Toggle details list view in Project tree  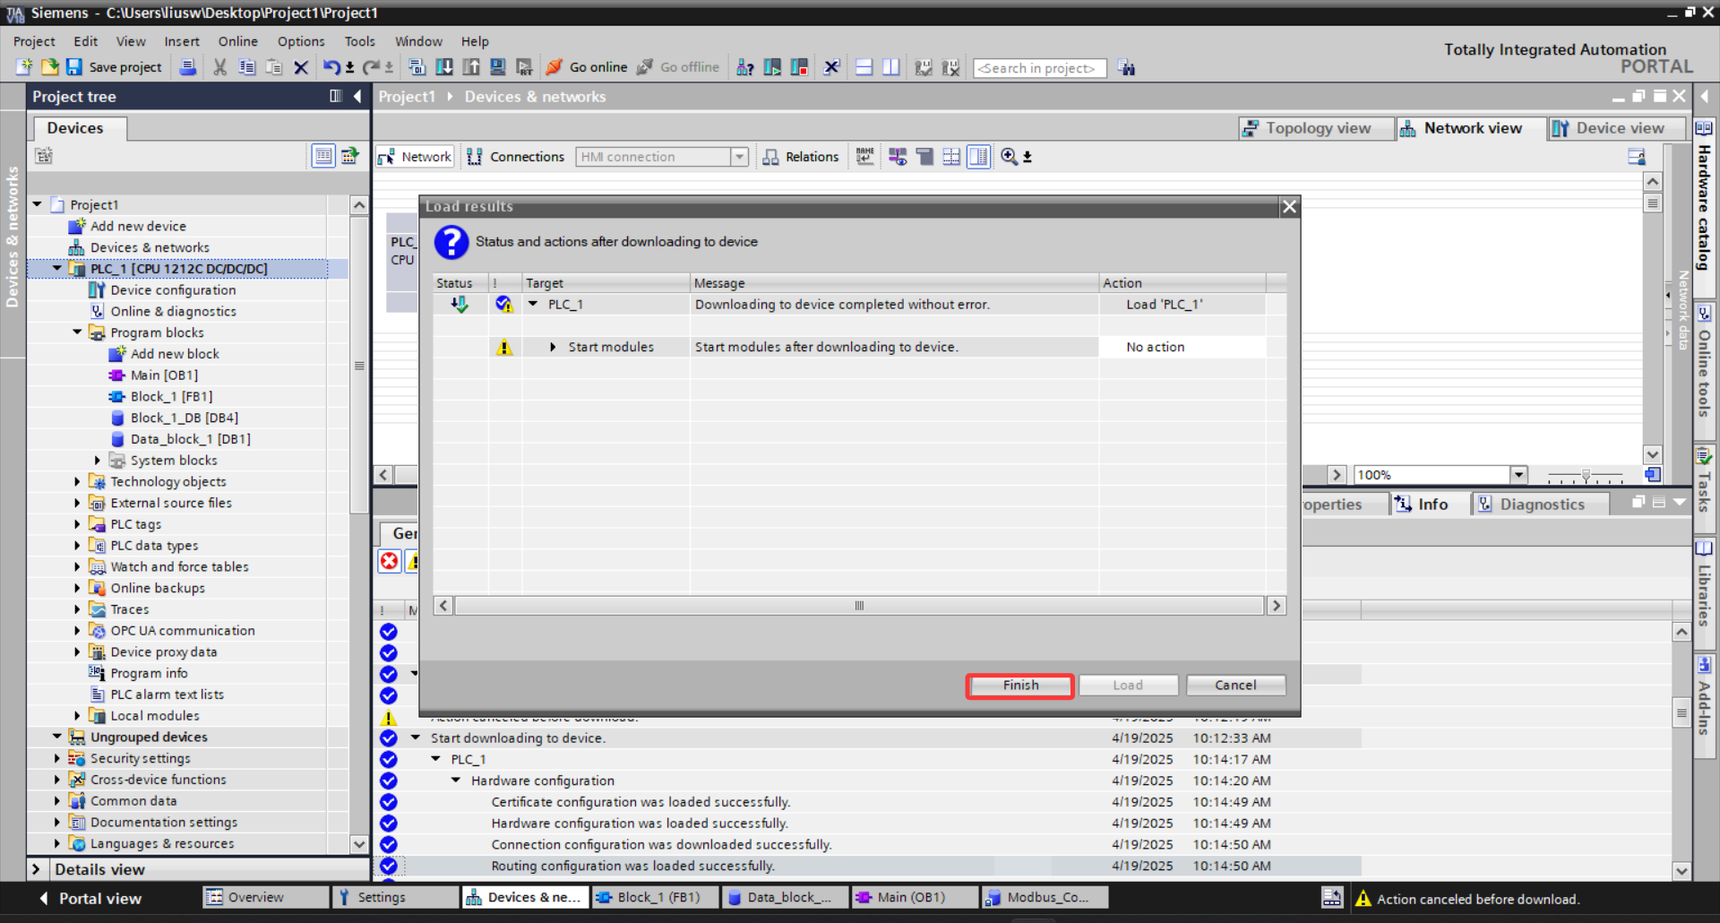click(322, 156)
